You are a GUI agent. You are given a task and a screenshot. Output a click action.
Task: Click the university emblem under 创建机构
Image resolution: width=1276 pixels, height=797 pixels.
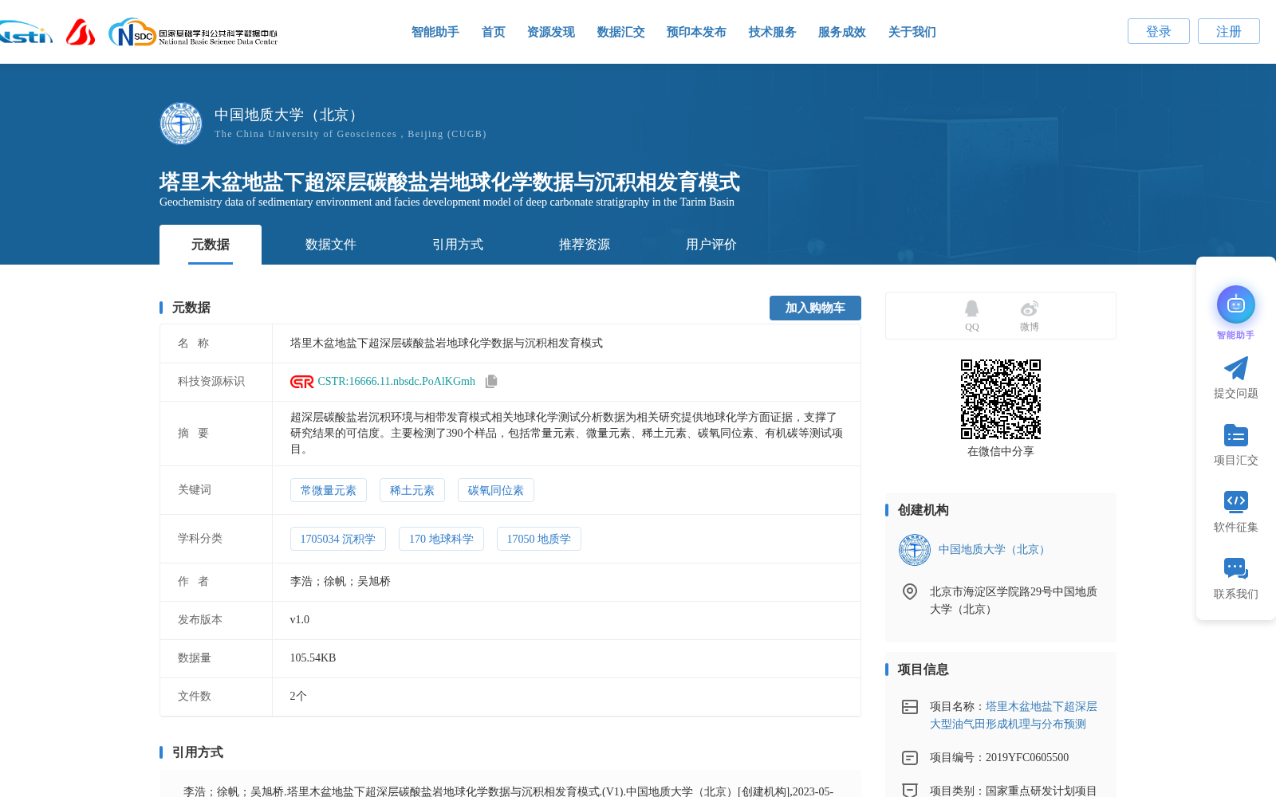(915, 550)
